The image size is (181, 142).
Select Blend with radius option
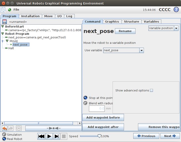[x=85, y=103]
